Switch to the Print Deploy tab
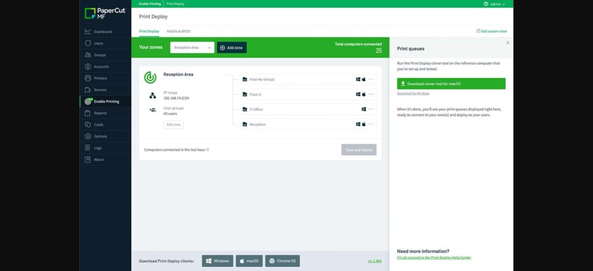 pos(149,31)
